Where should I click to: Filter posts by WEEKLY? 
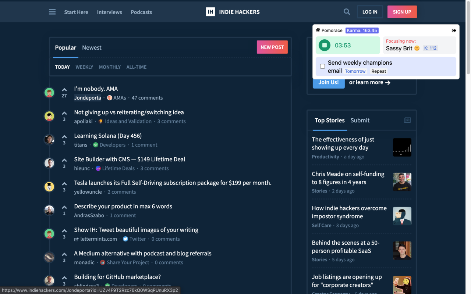click(84, 67)
